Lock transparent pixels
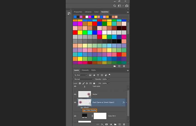 80,83
